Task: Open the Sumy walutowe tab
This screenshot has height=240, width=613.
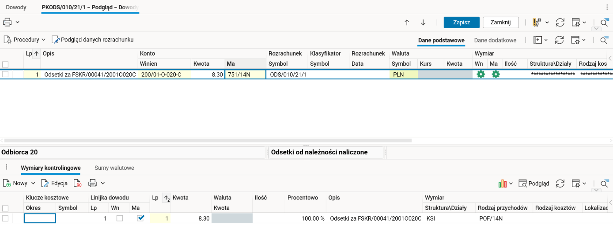Action: tap(114, 168)
